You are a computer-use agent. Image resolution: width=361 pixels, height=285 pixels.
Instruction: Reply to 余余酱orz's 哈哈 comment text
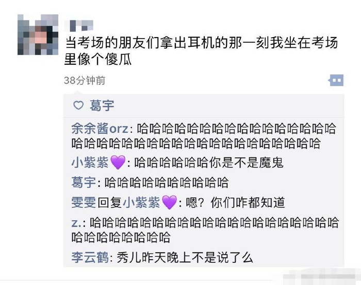[204, 136]
